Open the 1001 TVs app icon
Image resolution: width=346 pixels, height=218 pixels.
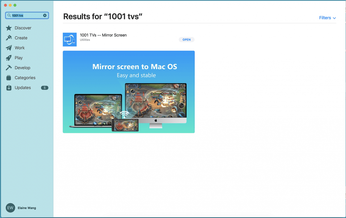pos(70,39)
